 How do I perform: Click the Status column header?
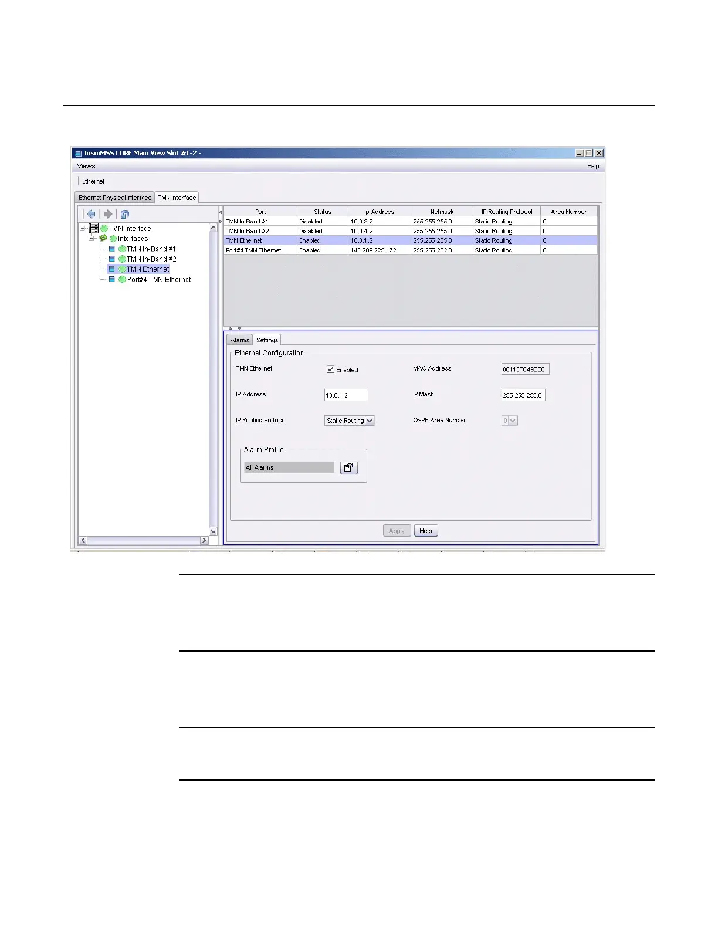tap(323, 212)
